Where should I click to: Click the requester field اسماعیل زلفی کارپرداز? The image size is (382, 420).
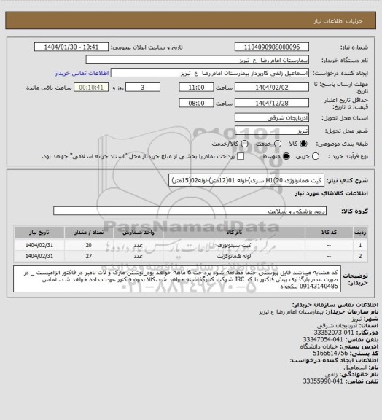tap(210, 73)
